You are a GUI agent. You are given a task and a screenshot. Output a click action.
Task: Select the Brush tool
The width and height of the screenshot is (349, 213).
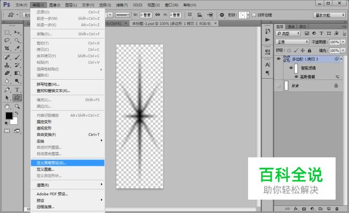pyautogui.click(x=17, y=57)
